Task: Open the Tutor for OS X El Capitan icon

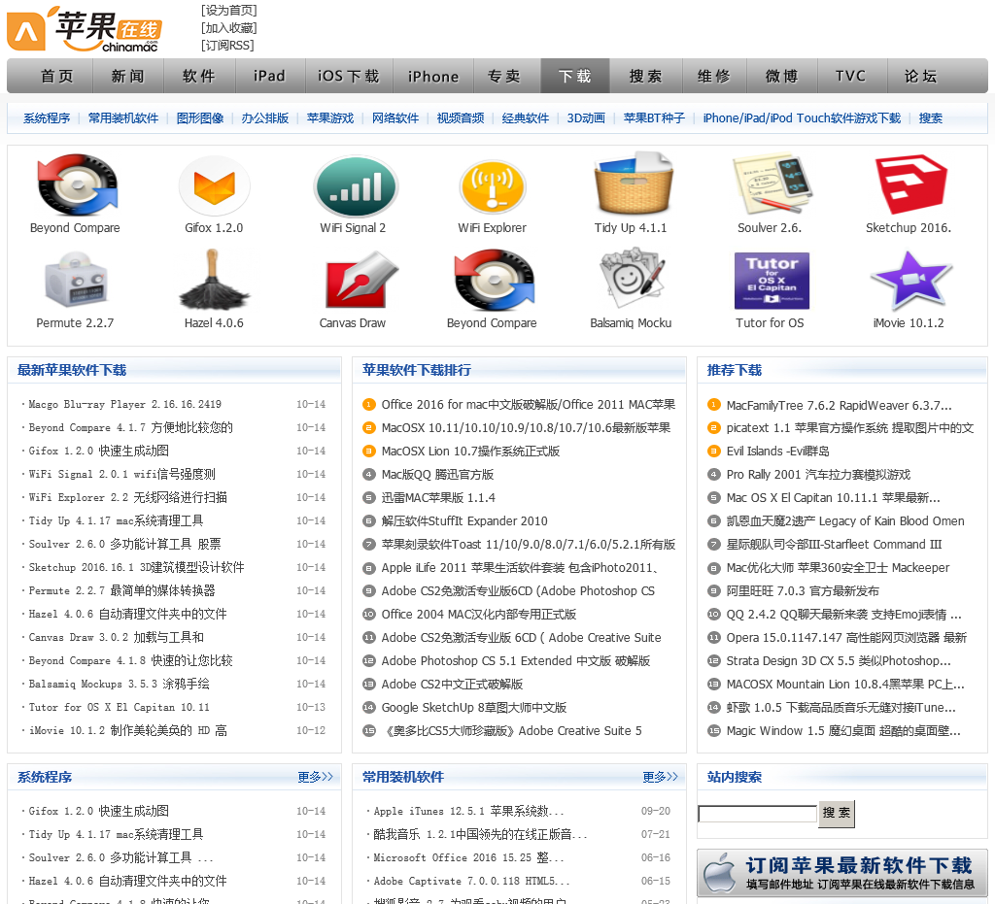Action: coord(771,281)
